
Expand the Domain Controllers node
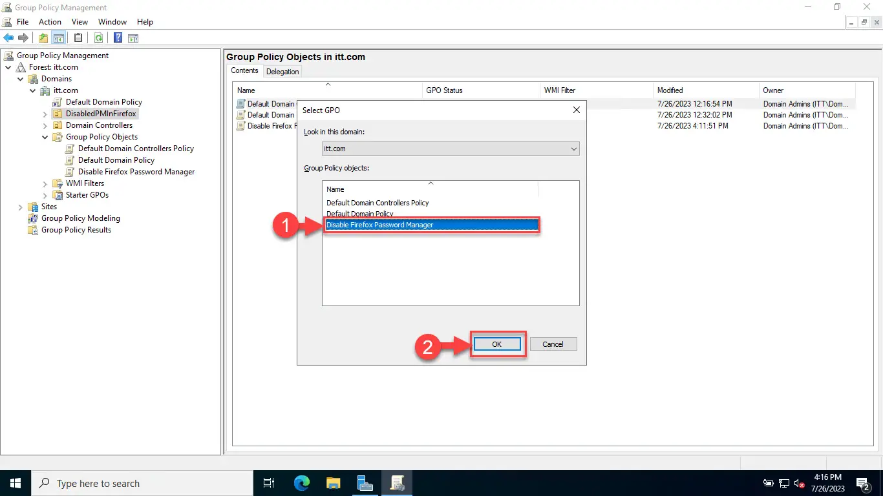point(45,125)
